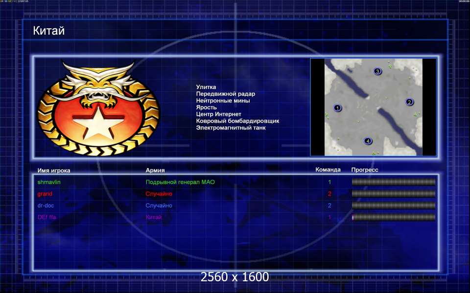
Task: Click the 'Улитка' unit entry
Action: [206, 87]
